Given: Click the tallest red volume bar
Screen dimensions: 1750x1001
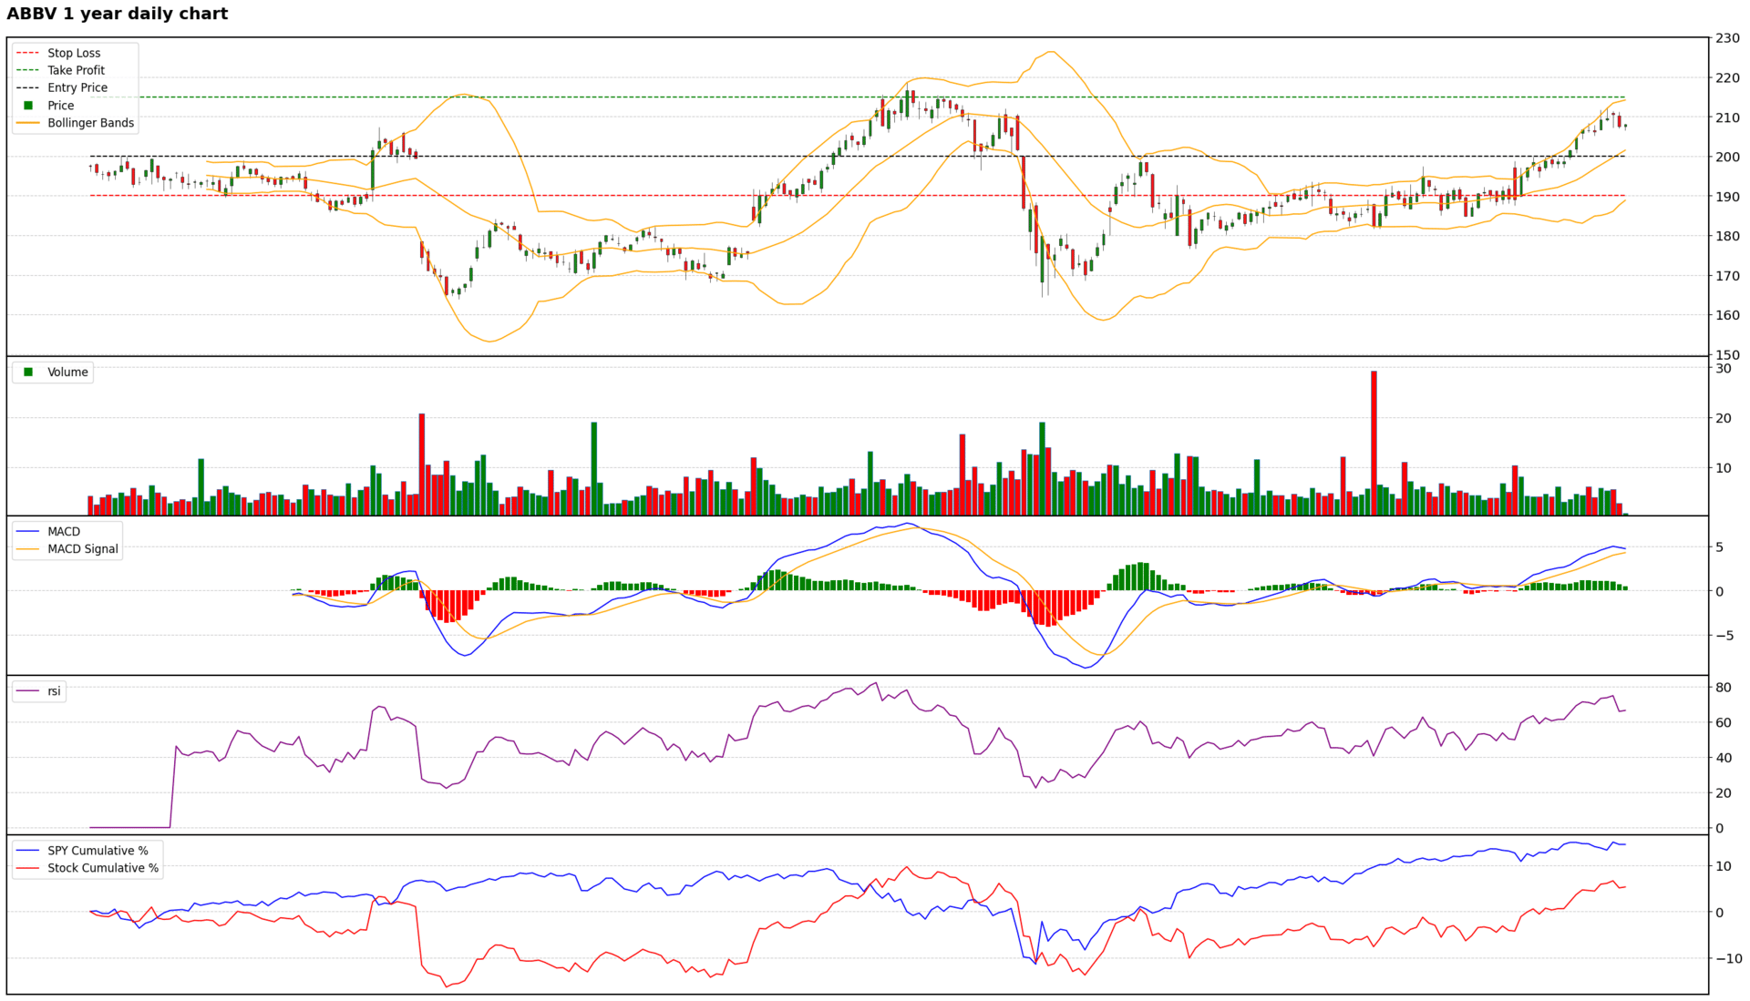Looking at the screenshot, I should click(1374, 443).
